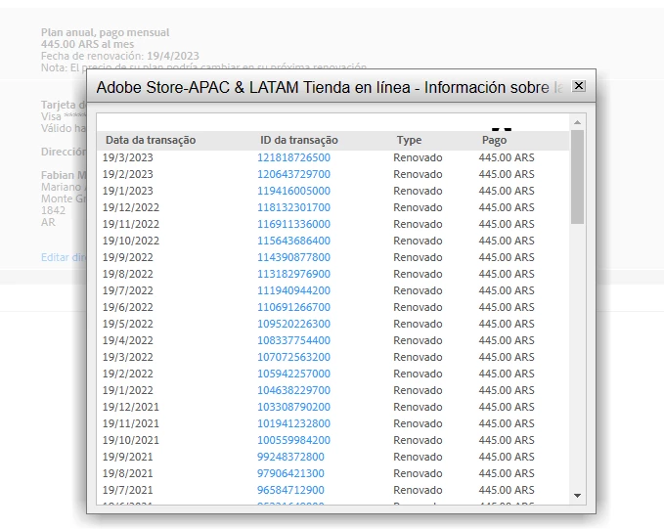Click the transaction list scrollbar thumb
The width and height of the screenshot is (664, 529).
point(577,177)
